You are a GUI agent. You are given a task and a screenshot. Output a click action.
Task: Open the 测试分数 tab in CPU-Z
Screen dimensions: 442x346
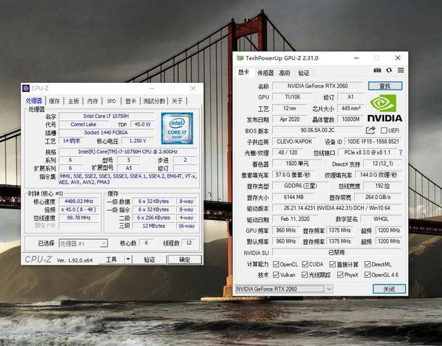[x=154, y=101]
